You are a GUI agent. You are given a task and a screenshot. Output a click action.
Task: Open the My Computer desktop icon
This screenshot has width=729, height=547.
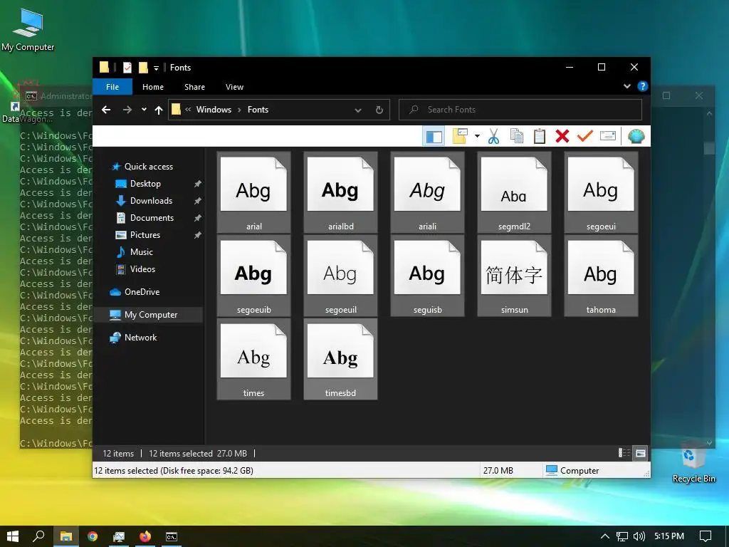tap(28, 30)
